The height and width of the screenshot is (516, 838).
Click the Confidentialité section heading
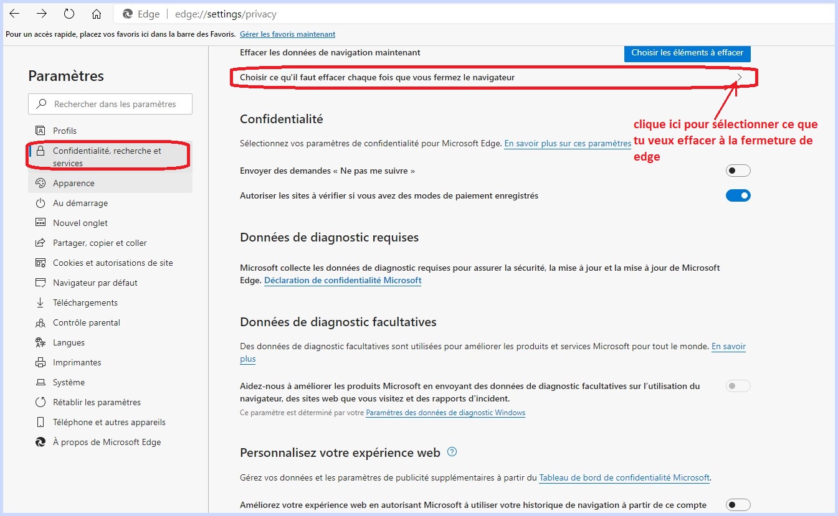282,119
